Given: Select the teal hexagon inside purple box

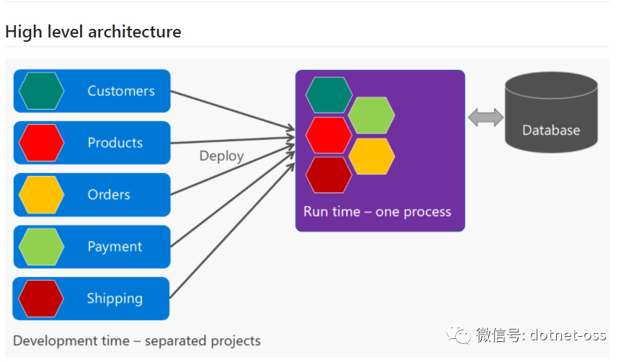Looking at the screenshot, I should [x=329, y=95].
